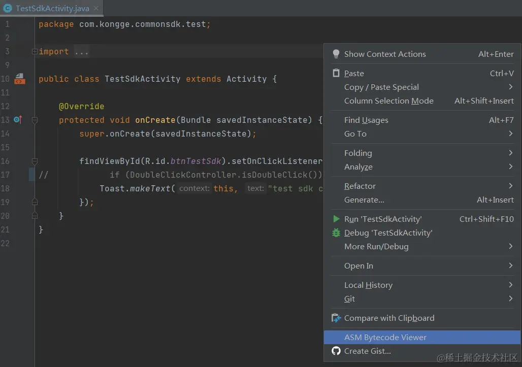Click the makeText call on line 18
Viewport: 522px width, 367px height.
(x=150, y=189)
